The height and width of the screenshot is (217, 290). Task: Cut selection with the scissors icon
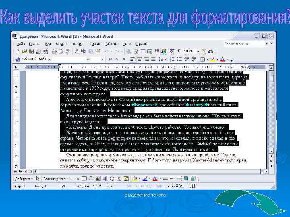[x=77, y=51]
